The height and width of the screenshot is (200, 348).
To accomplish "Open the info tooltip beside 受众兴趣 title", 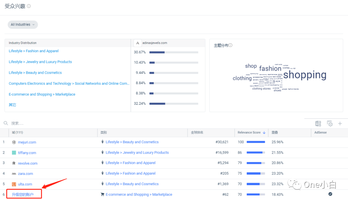I will coord(29,5).
